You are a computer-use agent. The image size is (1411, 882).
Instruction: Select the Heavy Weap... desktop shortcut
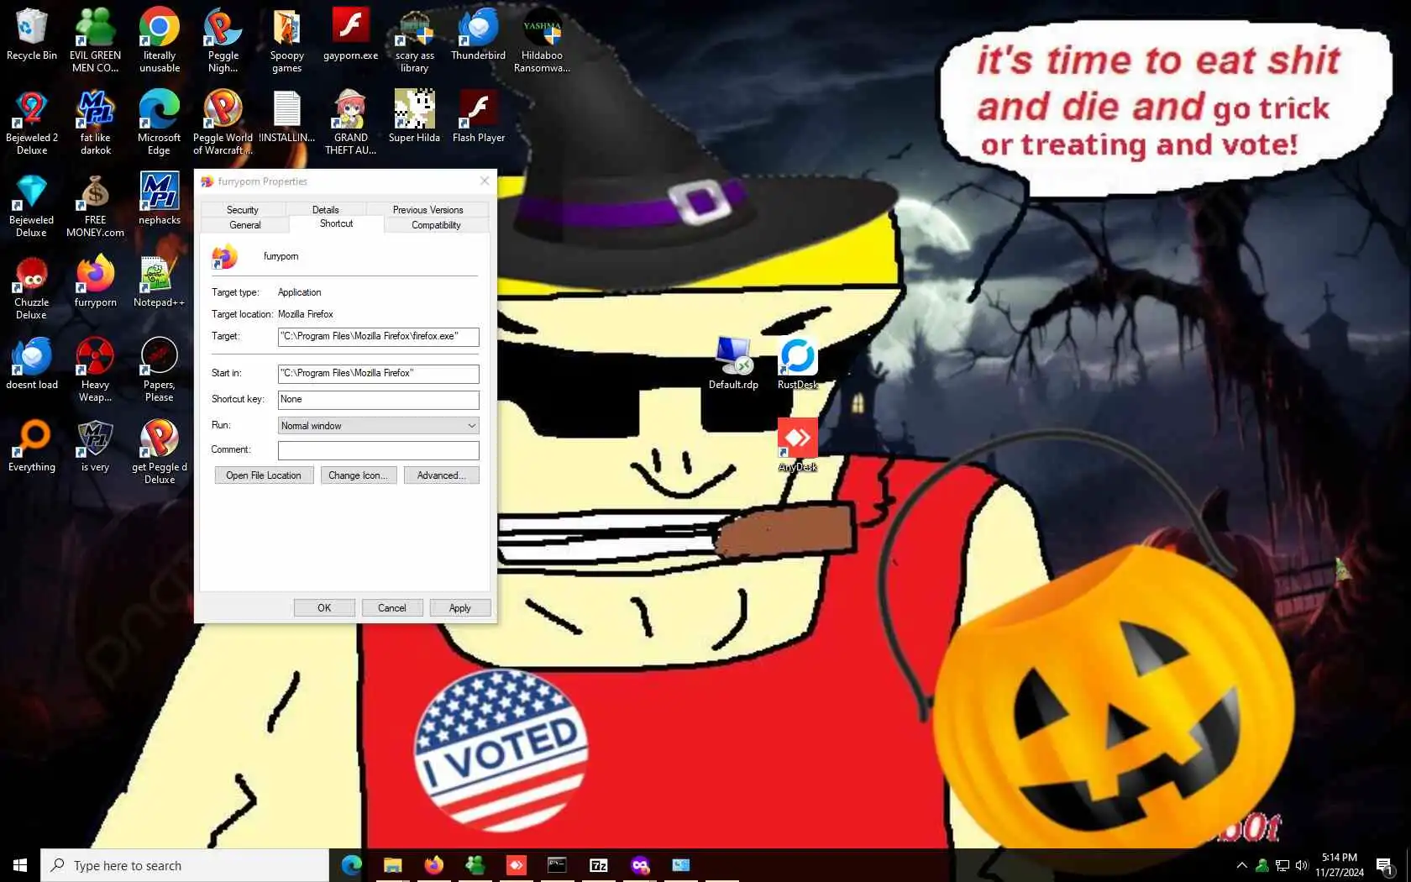point(95,370)
